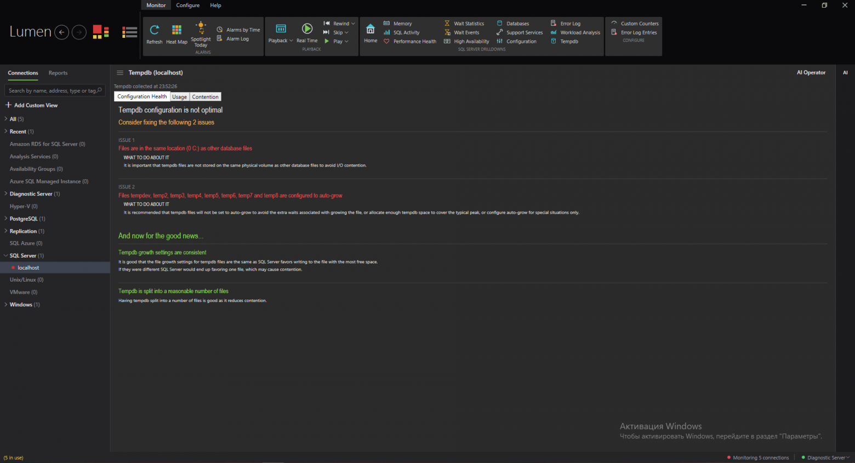
Task: Expand the PostgreSQL group
Action: [x=5, y=219]
